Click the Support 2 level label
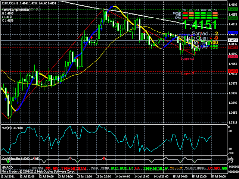 tap(187, 59)
